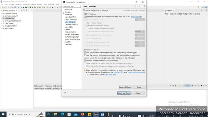Switch to the Problems tab
Screen dimensions: 208x117
[39, 86]
